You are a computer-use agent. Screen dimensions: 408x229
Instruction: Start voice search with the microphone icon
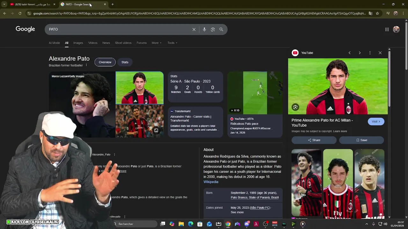click(204, 29)
